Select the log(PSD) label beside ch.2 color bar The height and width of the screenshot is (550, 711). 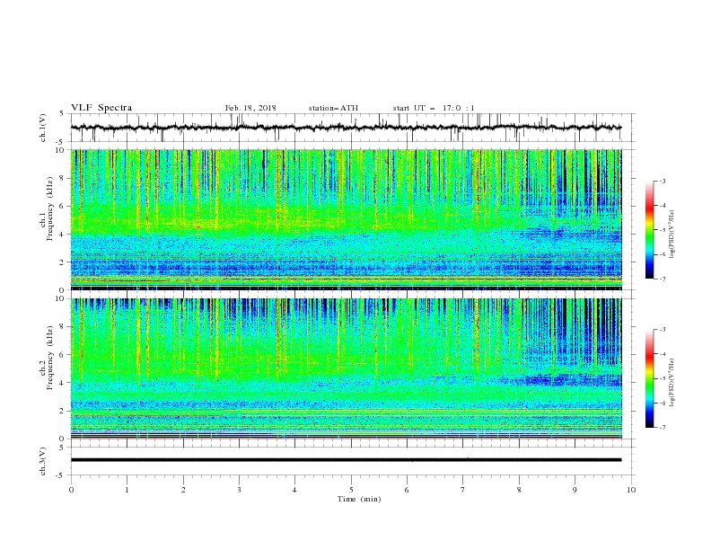pyautogui.click(x=672, y=382)
